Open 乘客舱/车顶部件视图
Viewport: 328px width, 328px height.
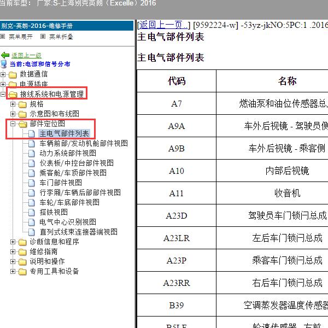click(73, 173)
